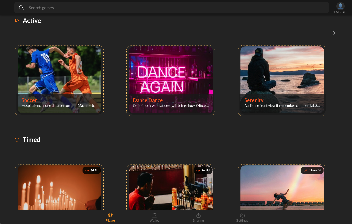Click the Serenity title link

pos(254,100)
